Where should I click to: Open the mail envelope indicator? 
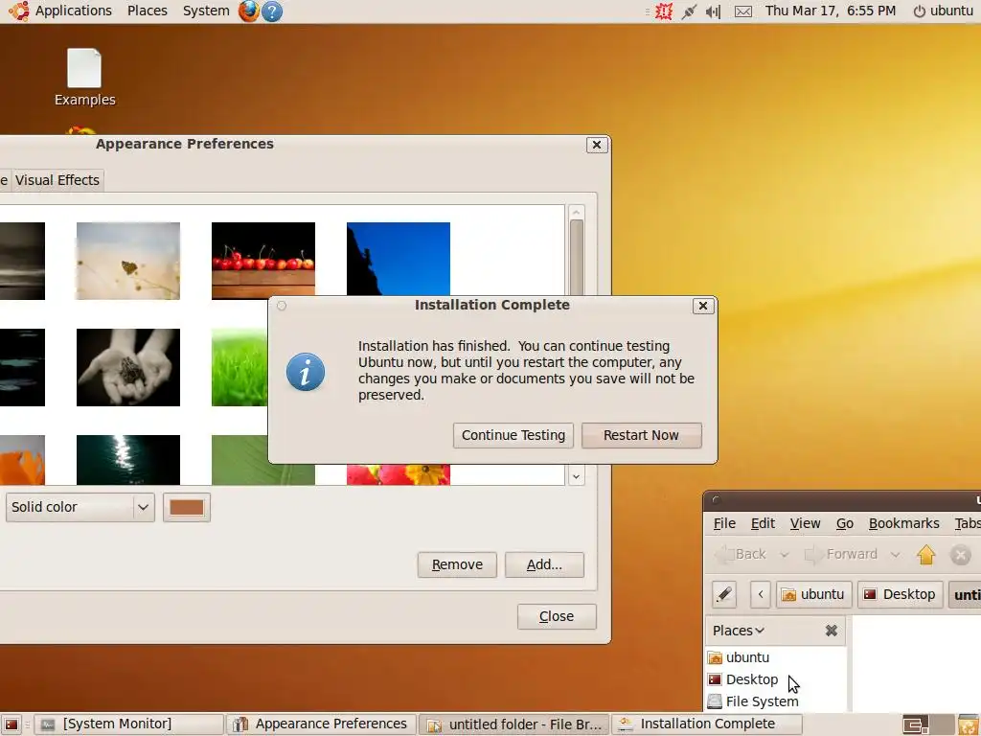[742, 11]
